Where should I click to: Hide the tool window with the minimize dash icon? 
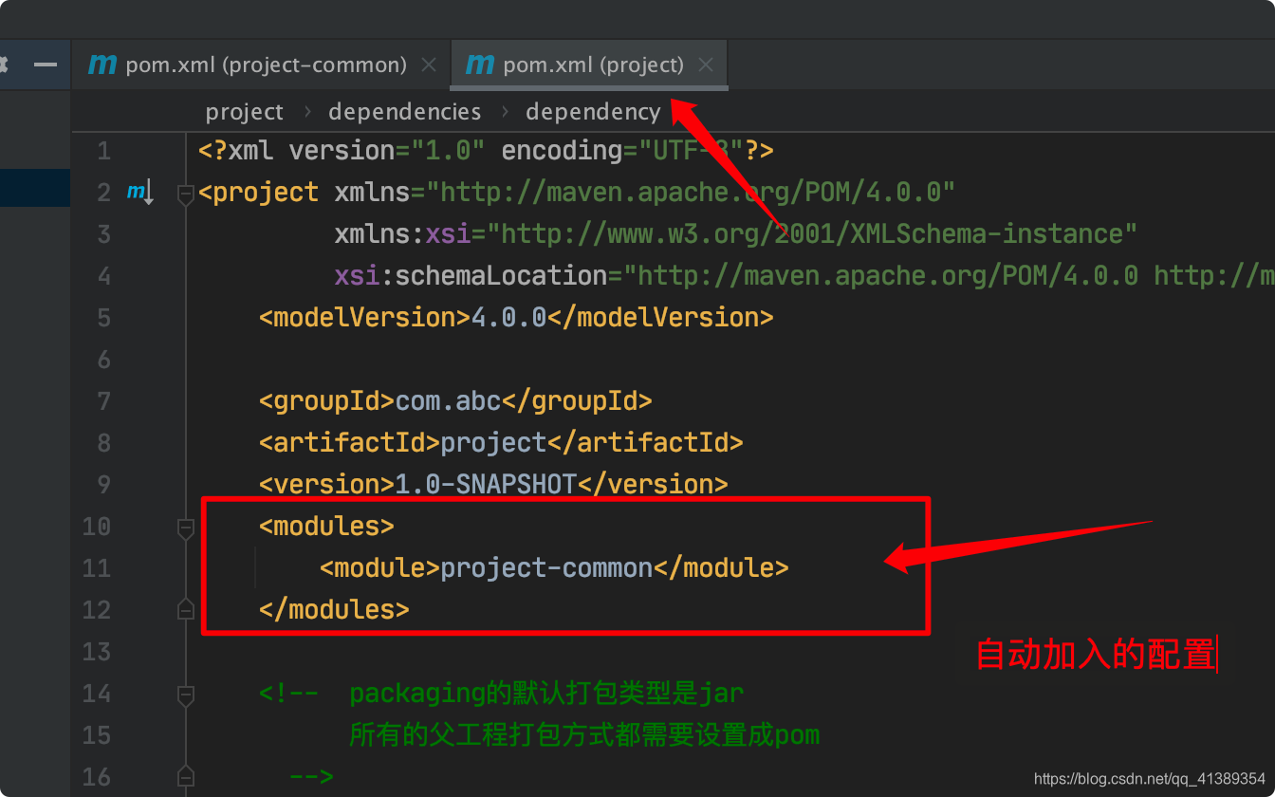tap(45, 65)
